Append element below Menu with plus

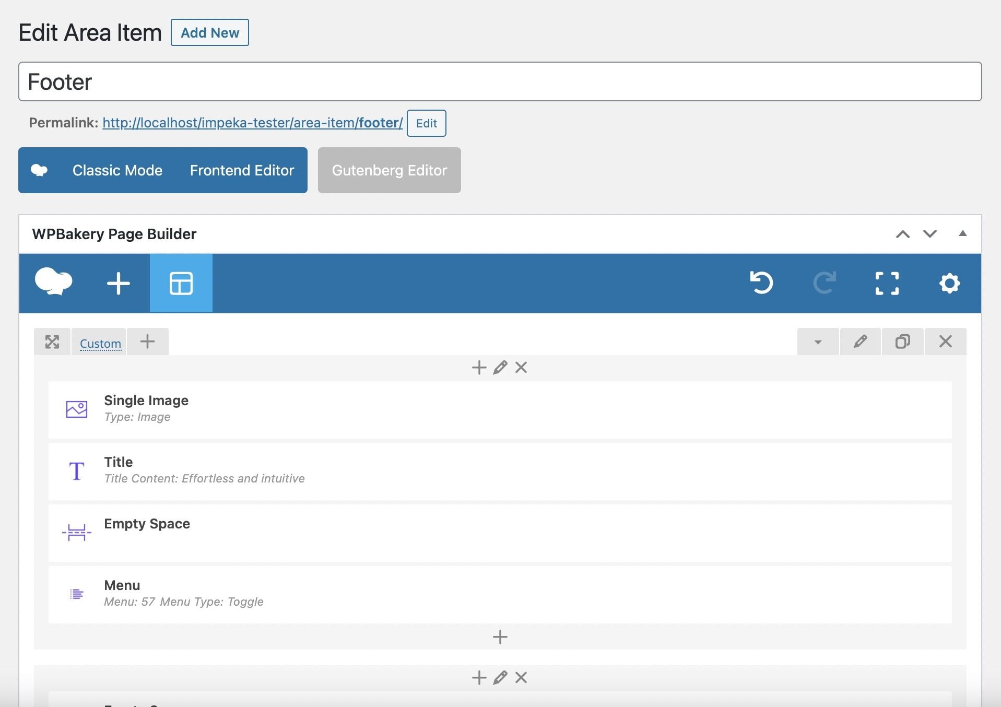click(x=500, y=637)
